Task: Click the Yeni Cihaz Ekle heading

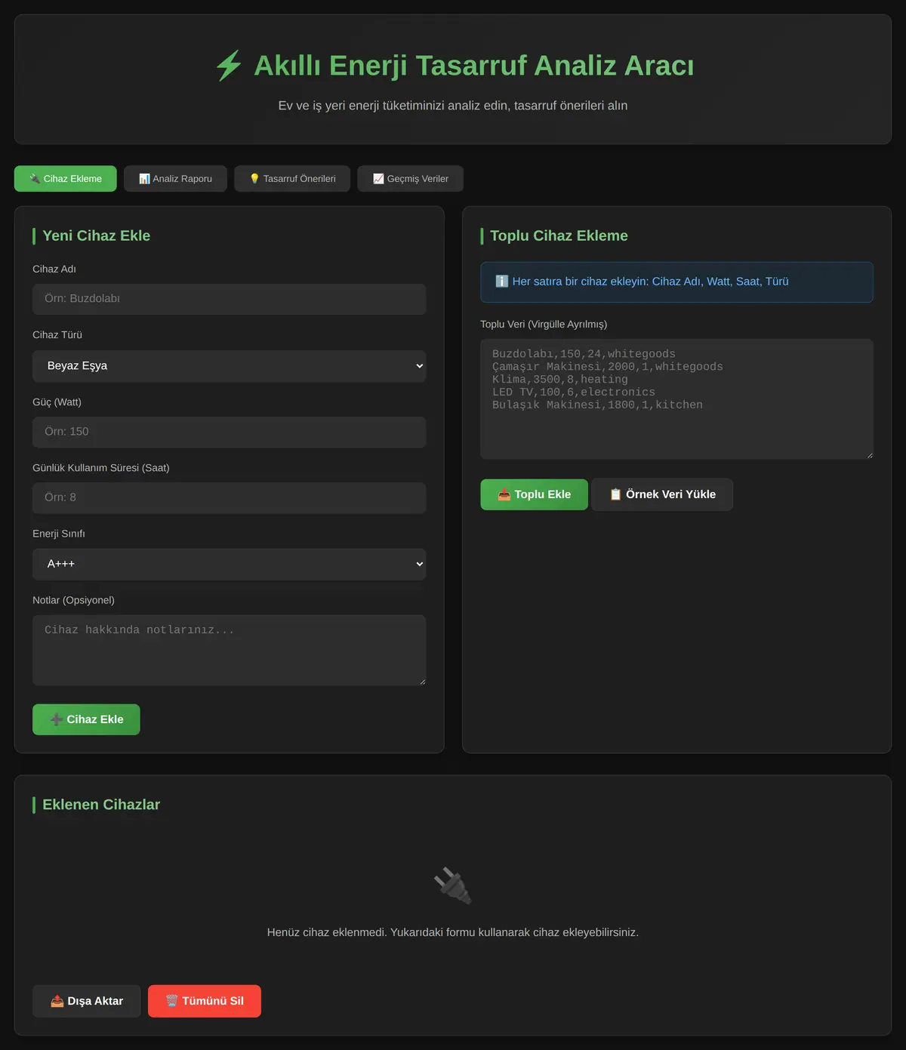Action: coord(97,236)
